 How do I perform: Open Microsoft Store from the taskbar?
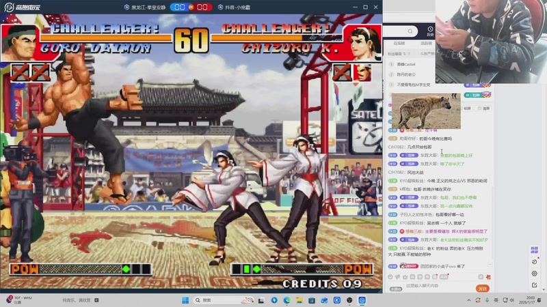pyautogui.click(x=312, y=300)
